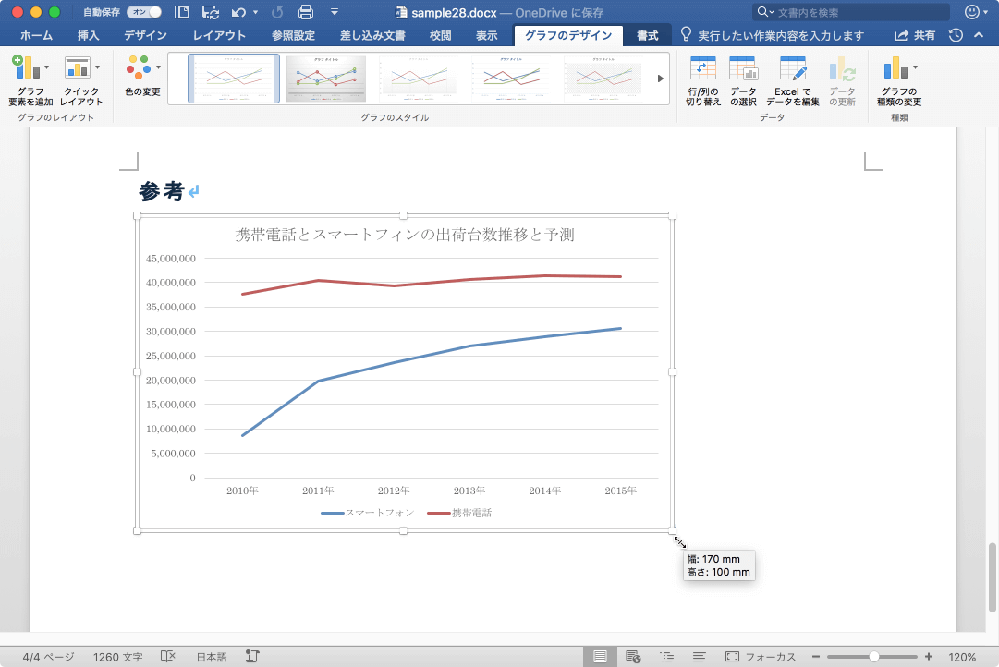
Task: Click the status bar text-direction icon
Action: click(x=252, y=657)
